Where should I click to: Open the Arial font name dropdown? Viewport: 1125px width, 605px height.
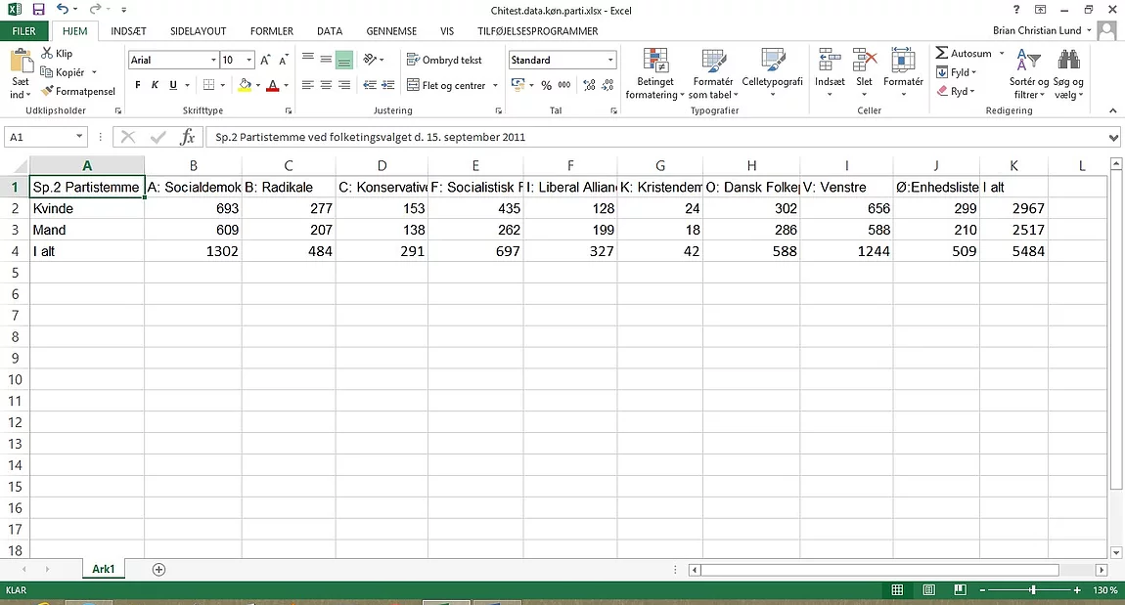213,61
